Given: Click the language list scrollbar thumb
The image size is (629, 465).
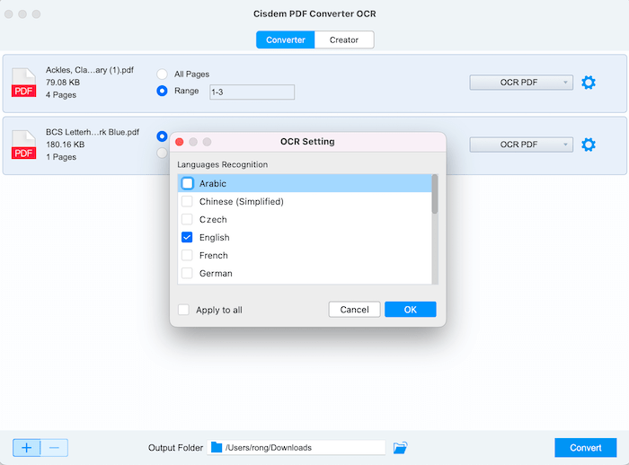Looking at the screenshot, I should click(434, 194).
